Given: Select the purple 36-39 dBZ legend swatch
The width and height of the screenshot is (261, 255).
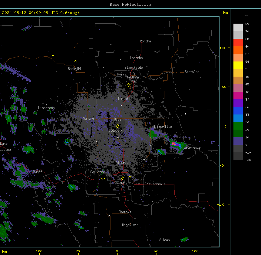Looking at the screenshot, I should (238, 103).
